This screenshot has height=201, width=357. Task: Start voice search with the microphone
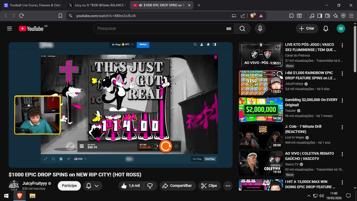click(x=260, y=28)
